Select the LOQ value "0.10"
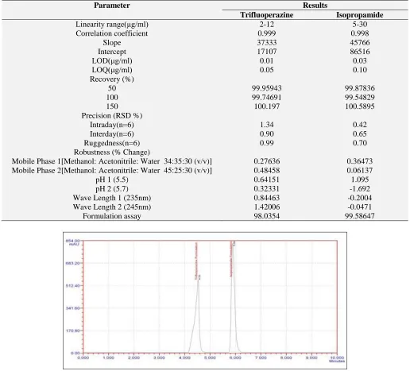This screenshot has width=410, height=371. click(x=360, y=70)
